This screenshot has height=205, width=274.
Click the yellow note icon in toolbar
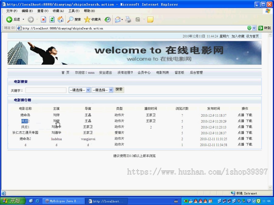150,19
